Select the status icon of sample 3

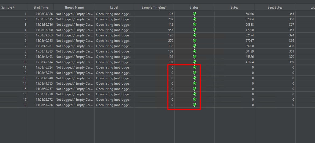coord(195,25)
